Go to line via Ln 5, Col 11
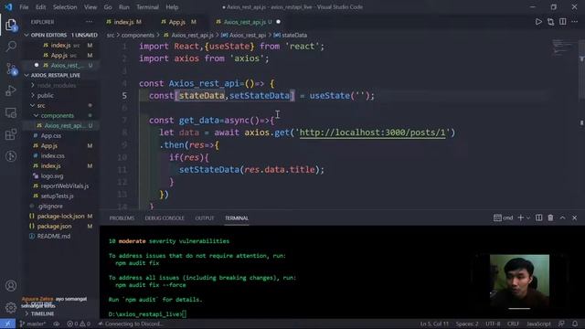 [434, 324]
